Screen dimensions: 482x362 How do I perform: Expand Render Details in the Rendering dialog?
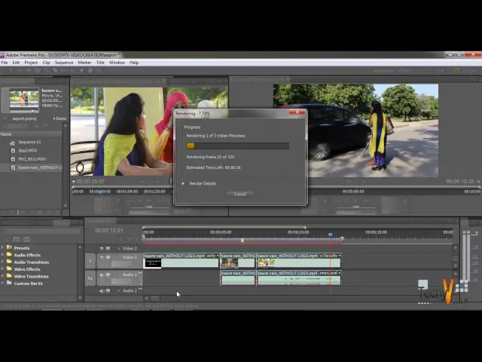pos(183,183)
